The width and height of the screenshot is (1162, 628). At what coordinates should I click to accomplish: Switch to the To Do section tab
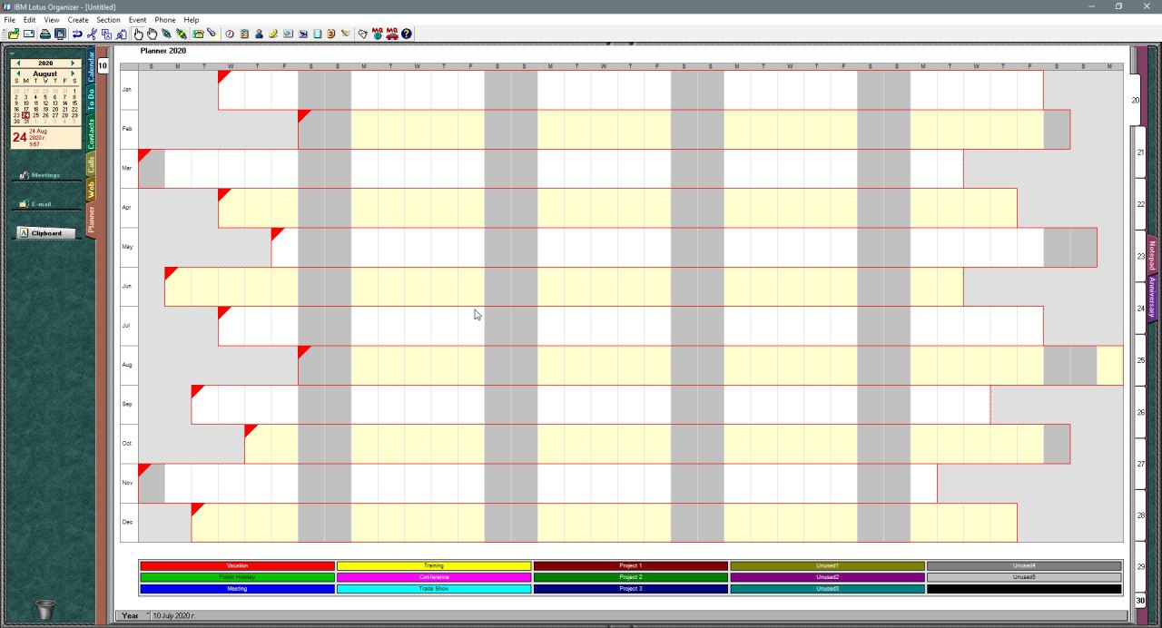tap(91, 100)
